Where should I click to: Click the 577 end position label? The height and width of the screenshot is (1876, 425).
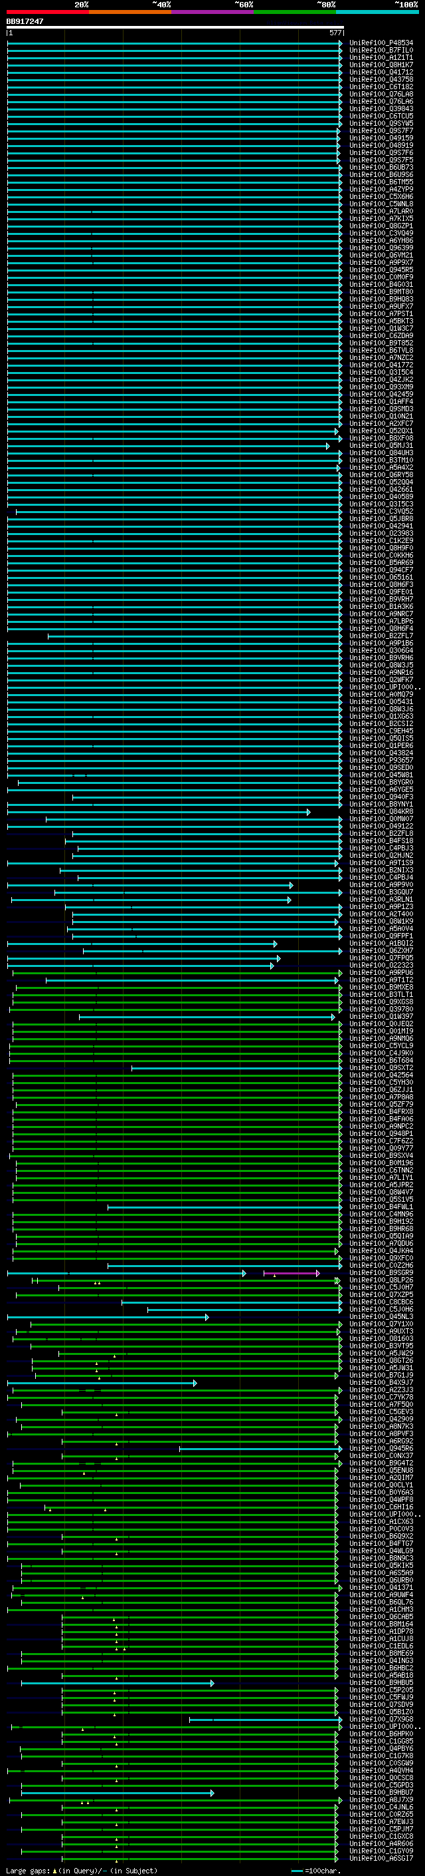click(x=335, y=33)
